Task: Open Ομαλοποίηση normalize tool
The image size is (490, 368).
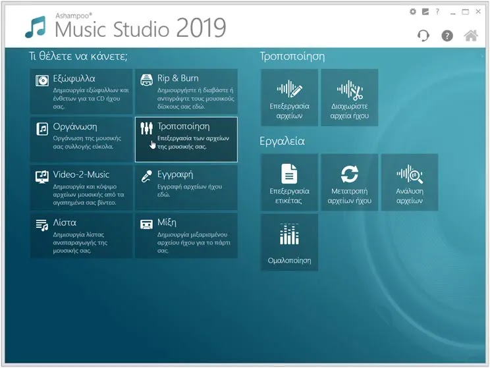Action: click(289, 242)
